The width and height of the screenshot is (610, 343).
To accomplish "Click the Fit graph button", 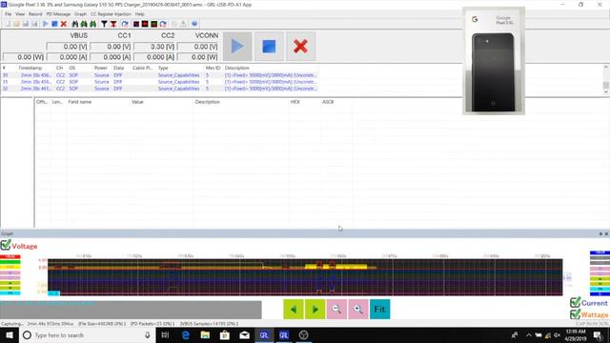I will (379, 309).
